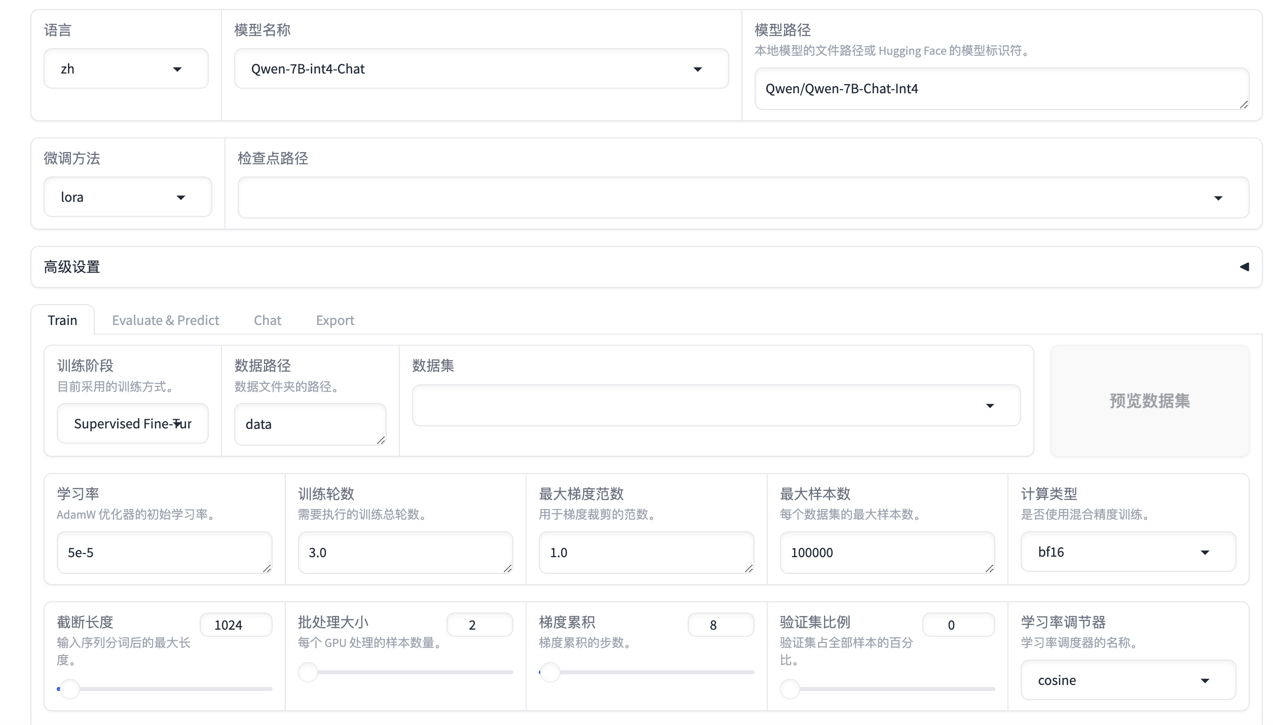This screenshot has width=1273, height=725.
Task: Open the 学习率调节器 cosine dropdown
Action: point(1128,680)
